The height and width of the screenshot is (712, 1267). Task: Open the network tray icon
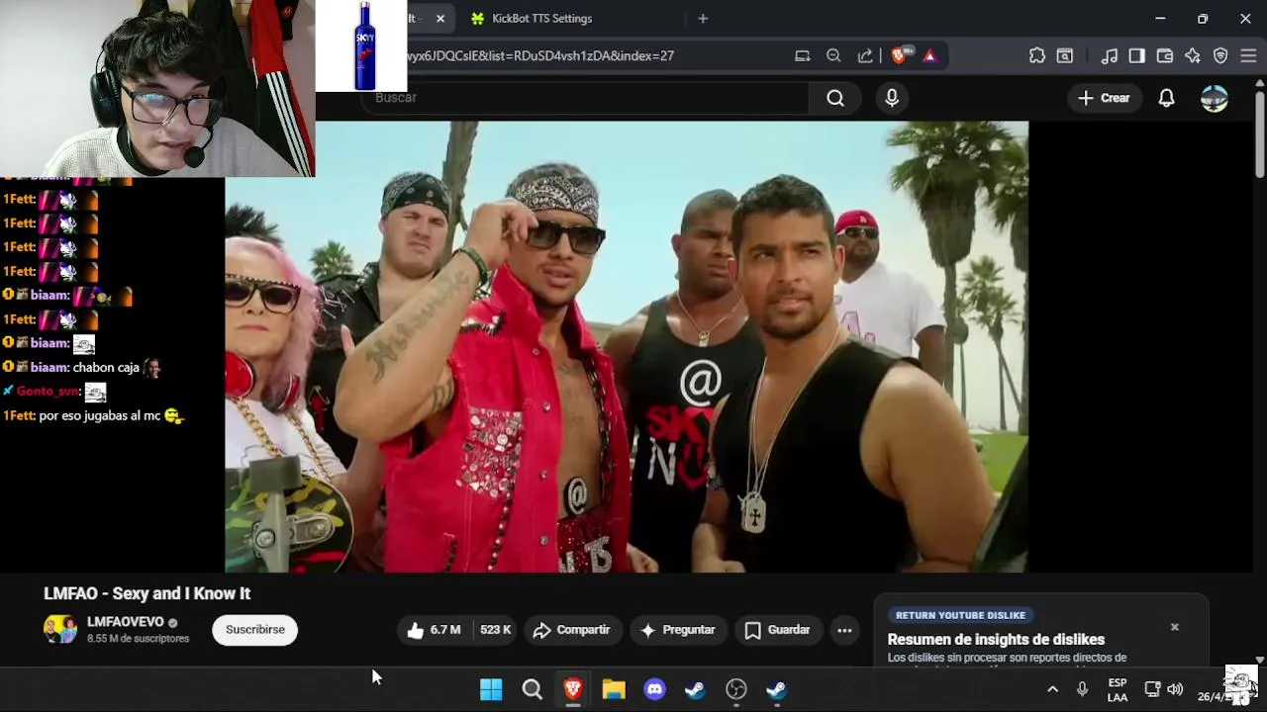[x=1152, y=689]
